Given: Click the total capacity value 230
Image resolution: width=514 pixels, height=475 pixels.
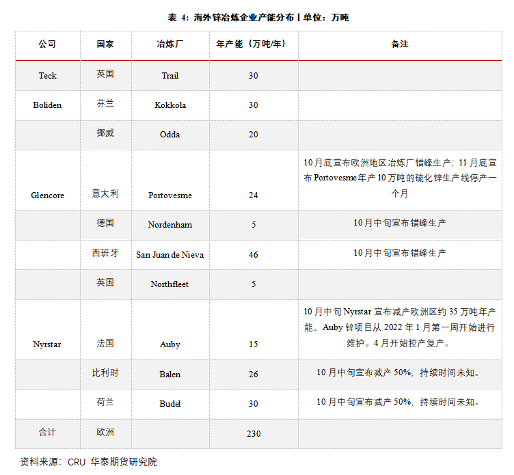Looking at the screenshot, I should point(253,433).
